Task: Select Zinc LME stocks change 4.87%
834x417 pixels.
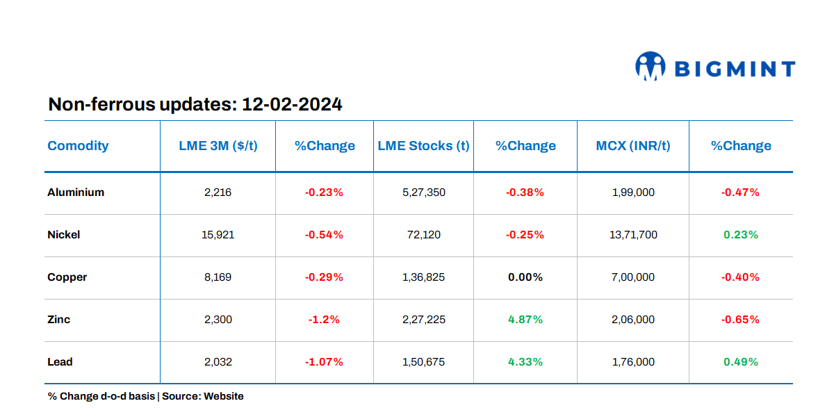Action: coord(525,320)
